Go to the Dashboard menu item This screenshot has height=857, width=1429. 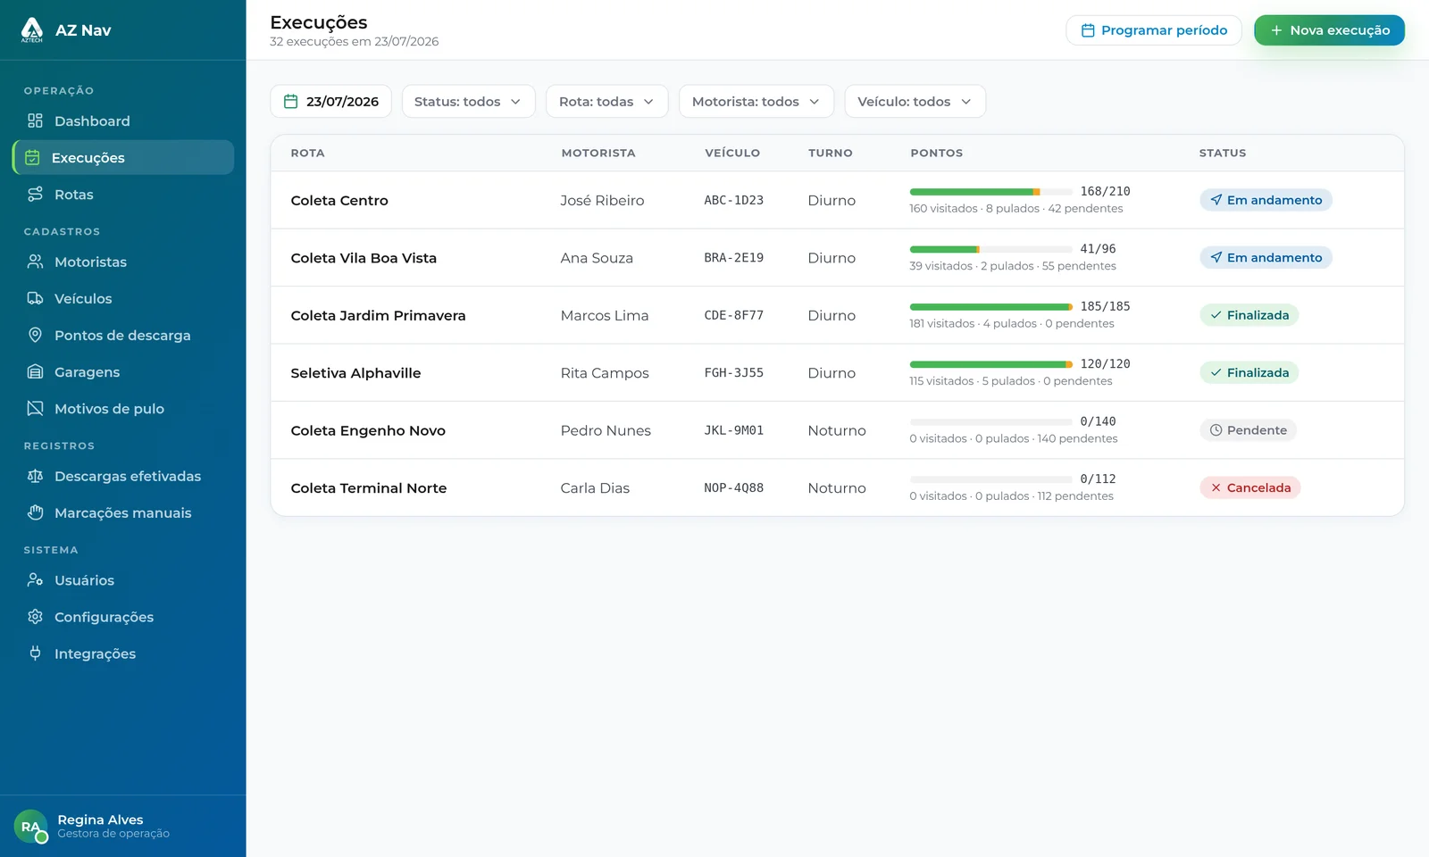coord(123,121)
